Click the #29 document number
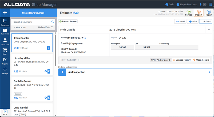 16,72
